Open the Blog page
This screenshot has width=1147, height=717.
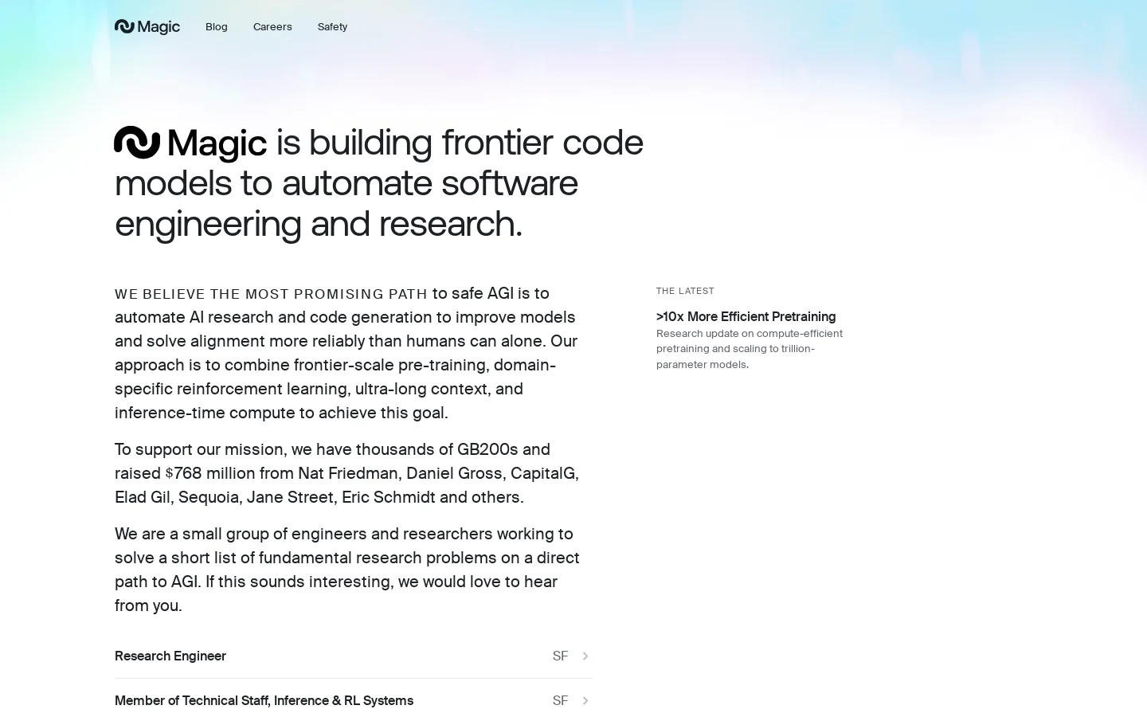[217, 27]
